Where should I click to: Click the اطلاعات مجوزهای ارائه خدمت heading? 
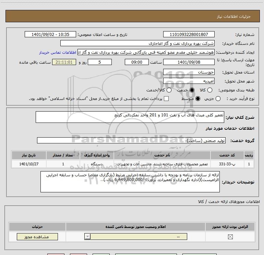pos(229,202)
